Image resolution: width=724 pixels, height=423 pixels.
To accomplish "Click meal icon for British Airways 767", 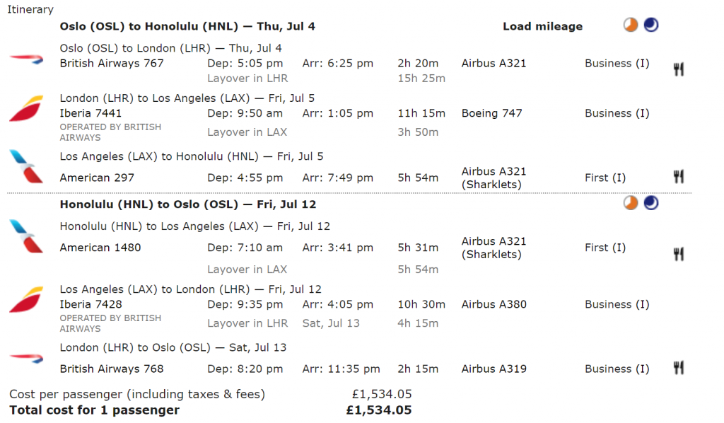I will pos(678,69).
